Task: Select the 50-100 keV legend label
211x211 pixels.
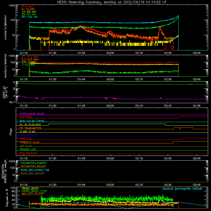Action: 30,17
